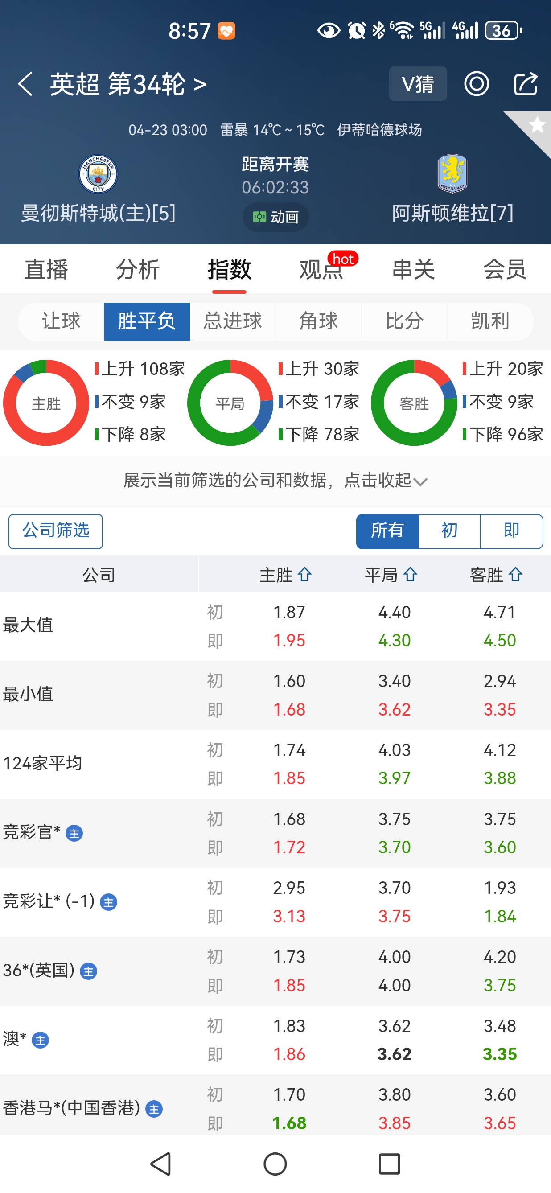Tap the blue 主 badge beside 竞彩让* (-1)
The height and width of the screenshot is (1193, 551).
108,902
